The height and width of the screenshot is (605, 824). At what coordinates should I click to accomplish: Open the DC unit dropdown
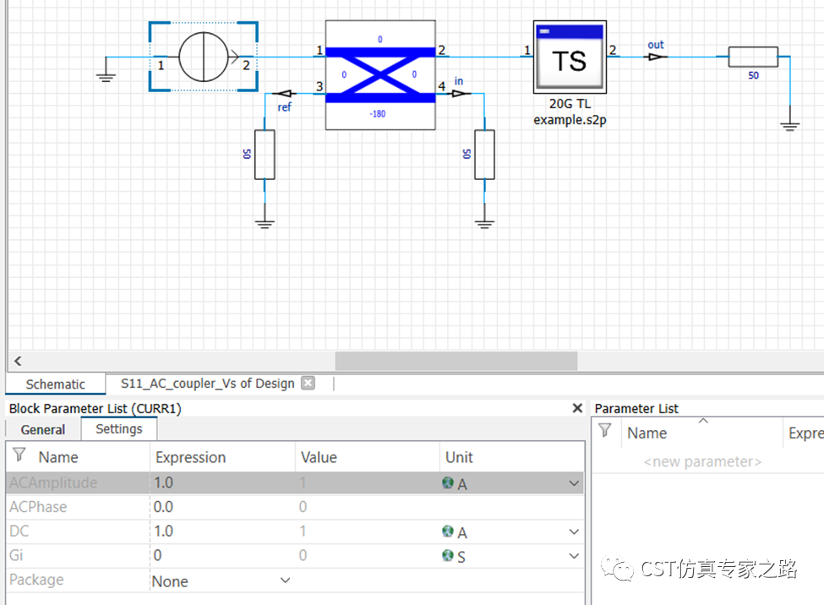coord(574,531)
